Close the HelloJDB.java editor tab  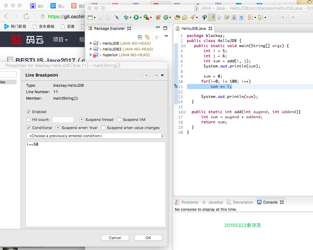pos(210,28)
